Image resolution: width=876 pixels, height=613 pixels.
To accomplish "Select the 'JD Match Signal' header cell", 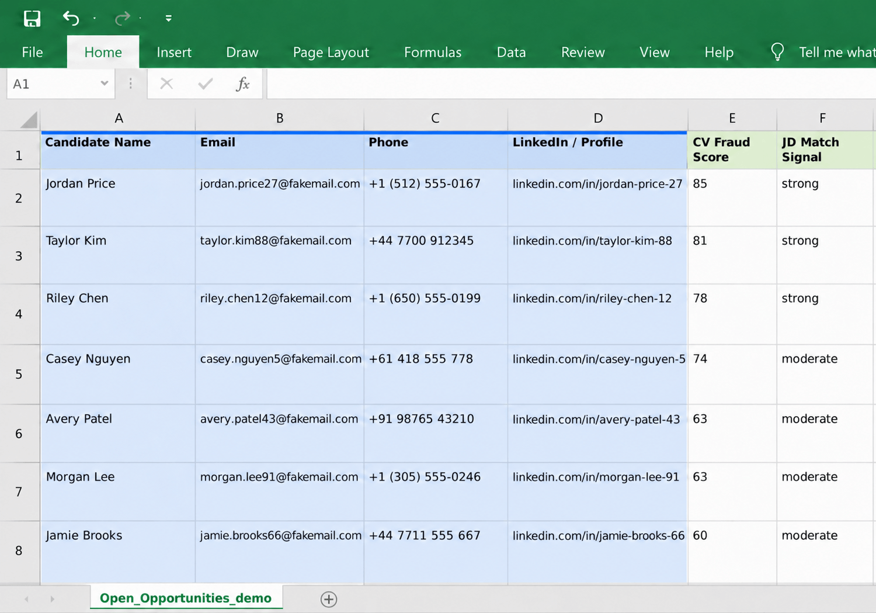I will click(826, 151).
